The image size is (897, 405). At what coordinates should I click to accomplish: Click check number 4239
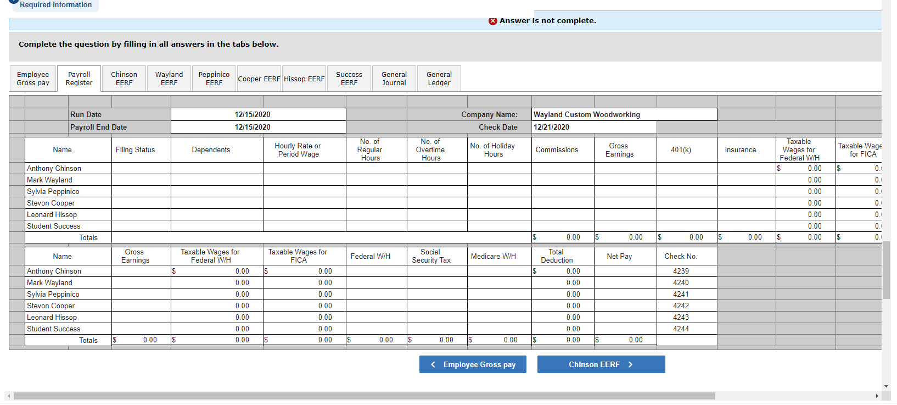tap(681, 271)
